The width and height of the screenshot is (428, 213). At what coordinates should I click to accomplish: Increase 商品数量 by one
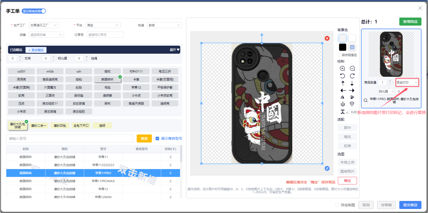coord(390,81)
